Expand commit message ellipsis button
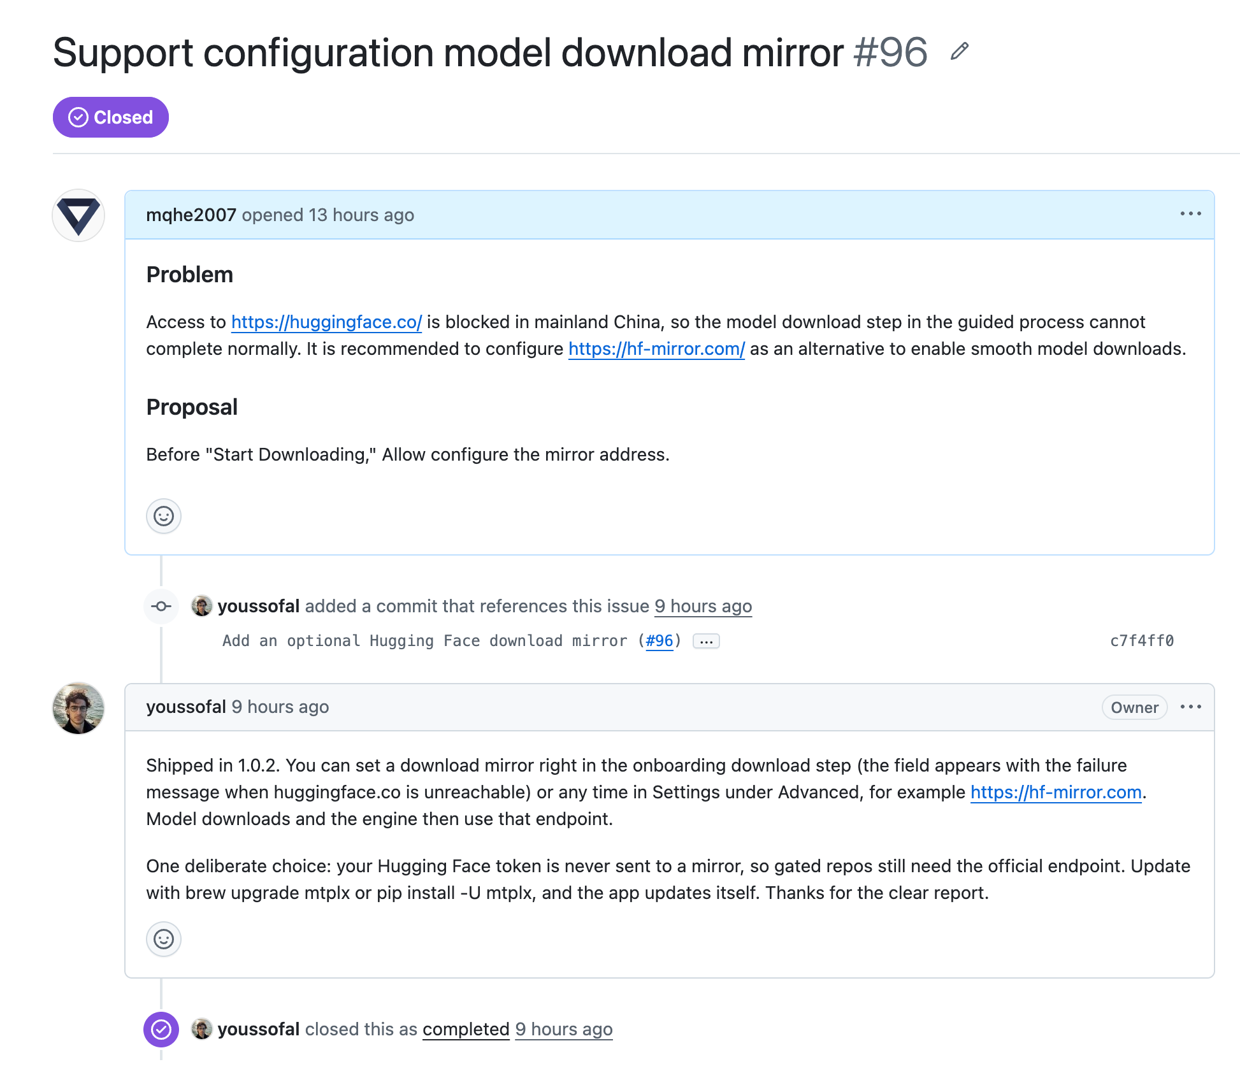Viewport: 1240px width, 1078px height. tap(706, 641)
